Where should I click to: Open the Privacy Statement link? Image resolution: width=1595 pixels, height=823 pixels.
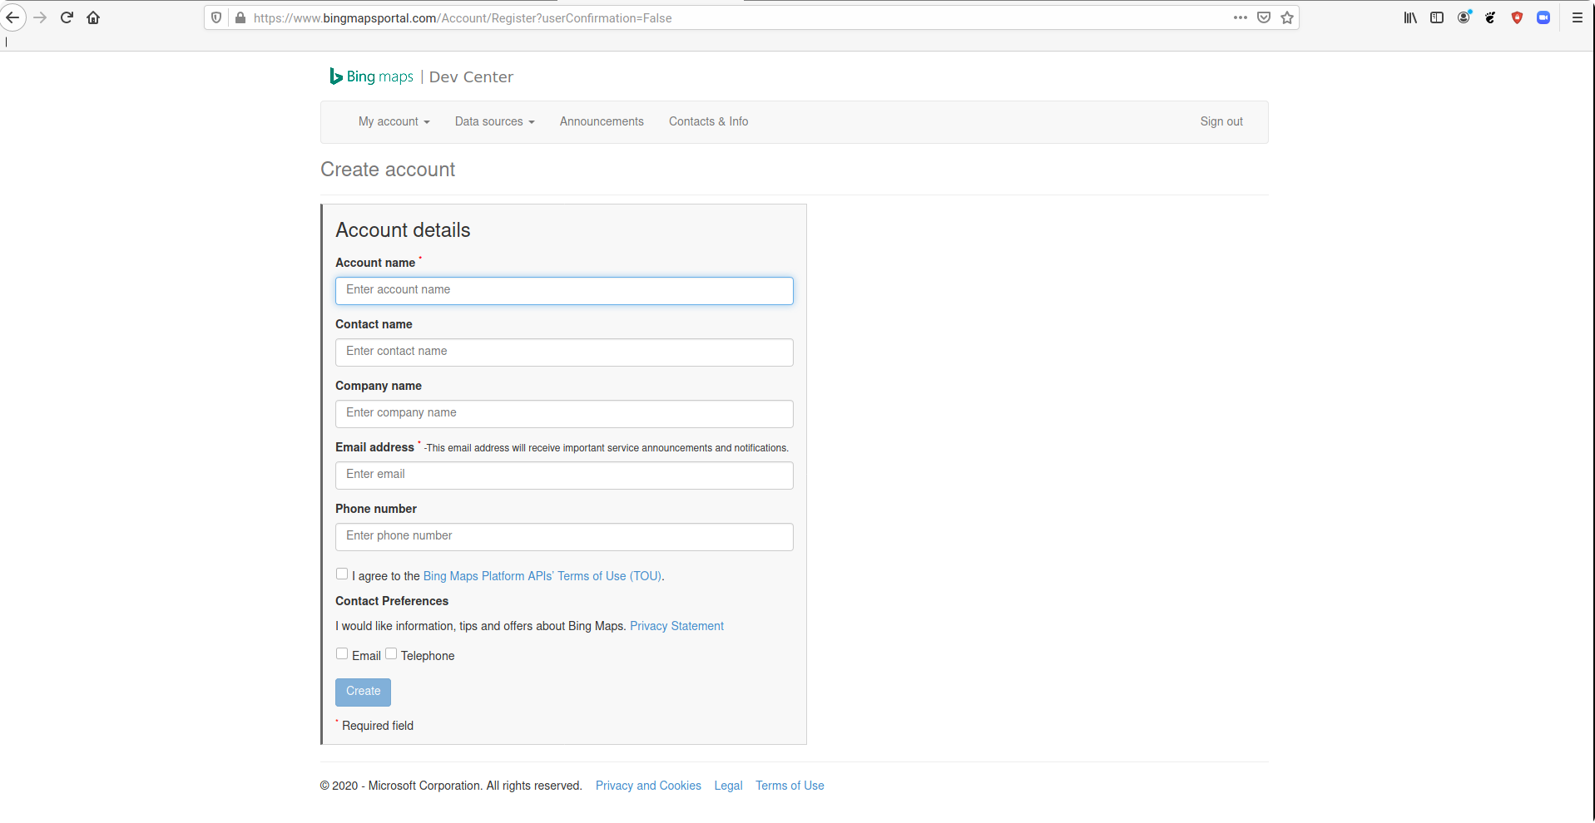676,626
